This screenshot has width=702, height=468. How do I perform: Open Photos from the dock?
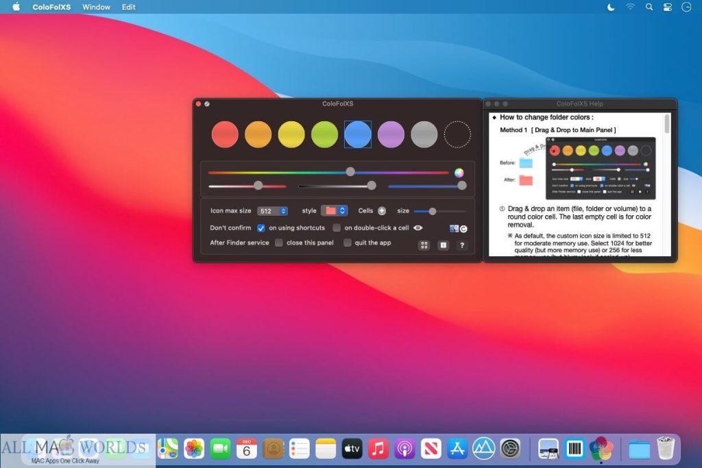(x=194, y=449)
